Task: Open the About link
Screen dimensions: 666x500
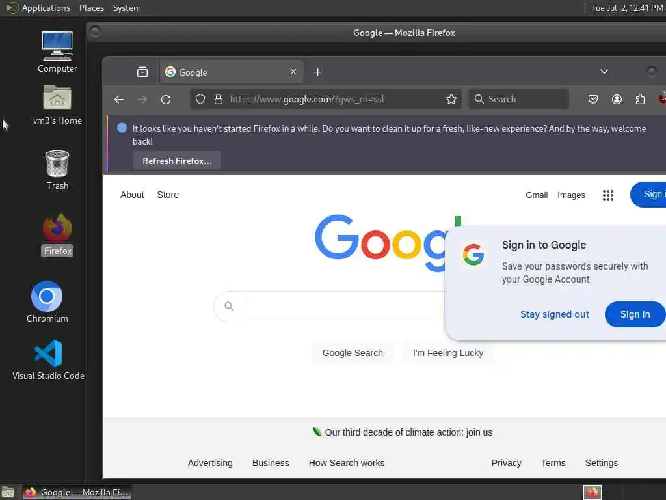Action: tap(132, 195)
